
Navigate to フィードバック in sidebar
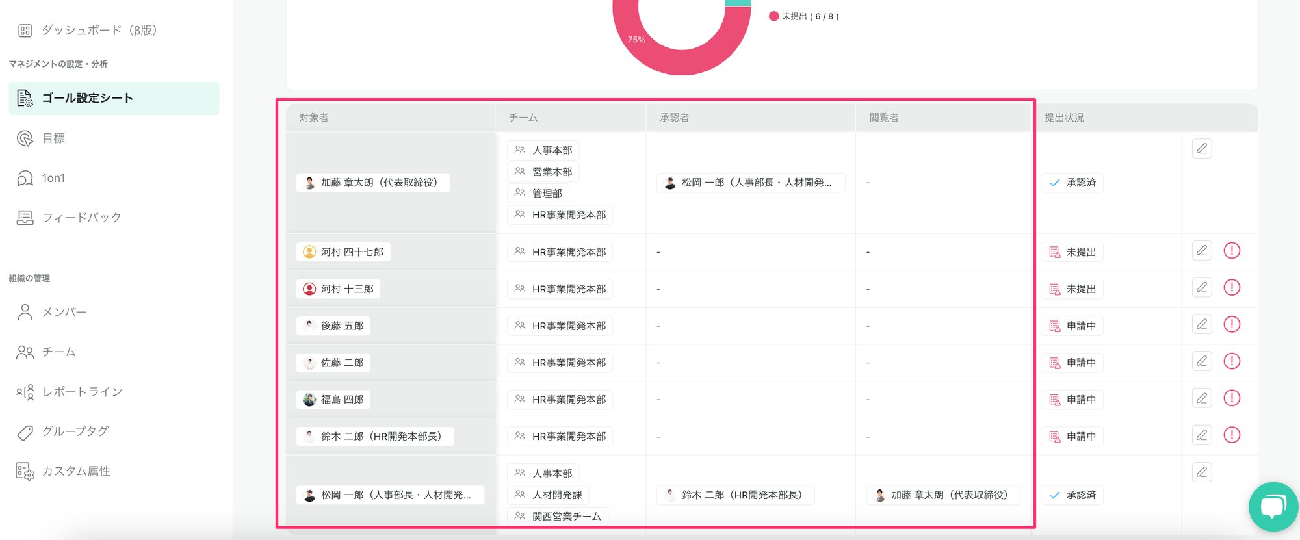click(x=81, y=218)
